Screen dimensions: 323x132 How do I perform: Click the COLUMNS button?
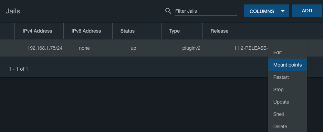(x=267, y=11)
